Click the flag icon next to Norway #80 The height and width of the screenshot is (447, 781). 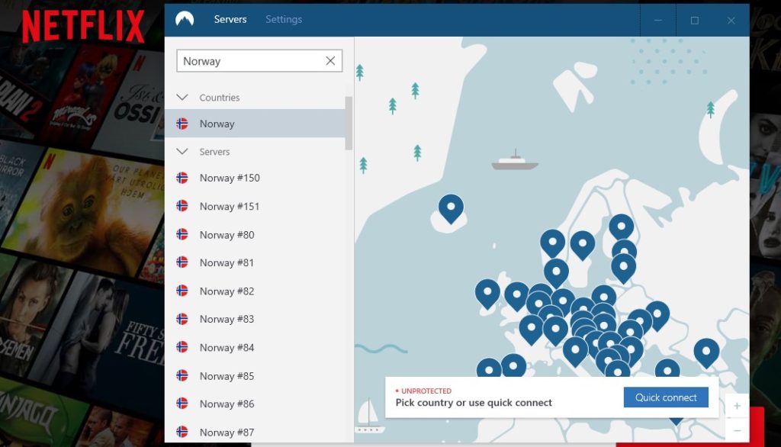pyautogui.click(x=182, y=234)
